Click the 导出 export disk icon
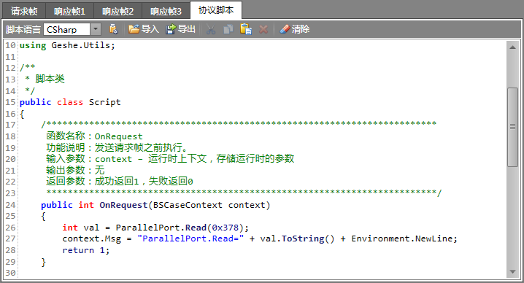Image resolution: width=524 pixels, height=283 pixels. [171, 29]
